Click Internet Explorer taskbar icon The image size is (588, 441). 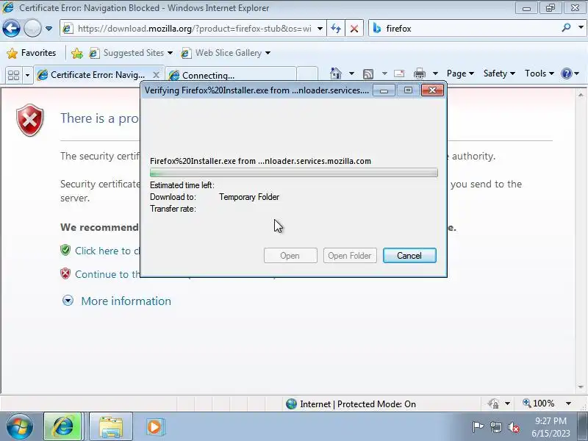pyautogui.click(x=62, y=427)
